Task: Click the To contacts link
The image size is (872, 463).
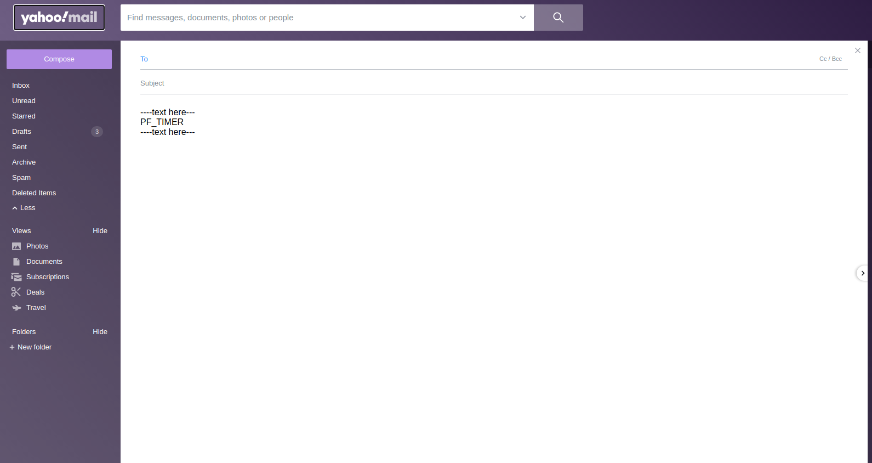Action: pos(144,59)
